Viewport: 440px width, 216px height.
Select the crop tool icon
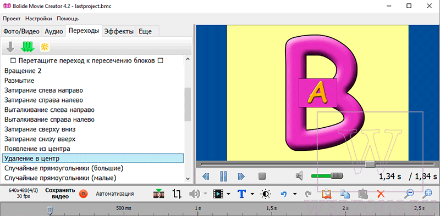coord(177,194)
